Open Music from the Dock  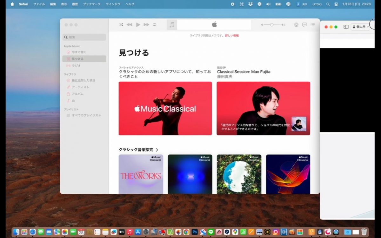point(130,232)
